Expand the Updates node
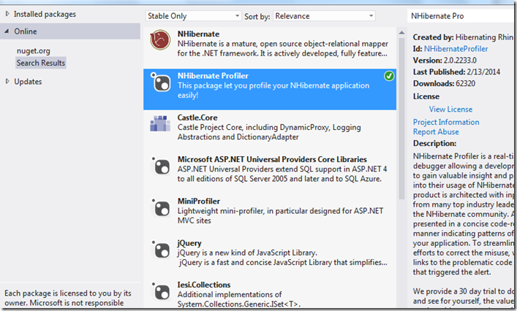Viewport: 517px width, 311px height. (7, 81)
